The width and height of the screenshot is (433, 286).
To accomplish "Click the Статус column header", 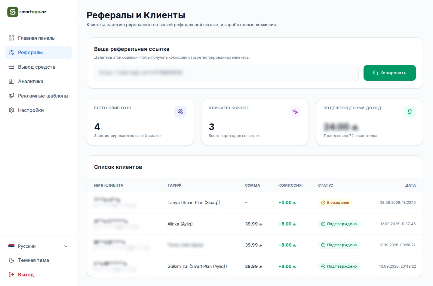I will coord(325,185).
